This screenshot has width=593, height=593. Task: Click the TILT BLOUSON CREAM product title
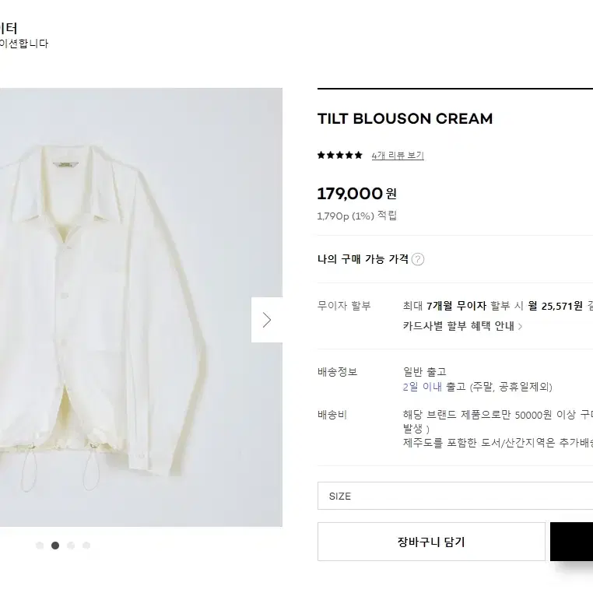[x=405, y=119]
